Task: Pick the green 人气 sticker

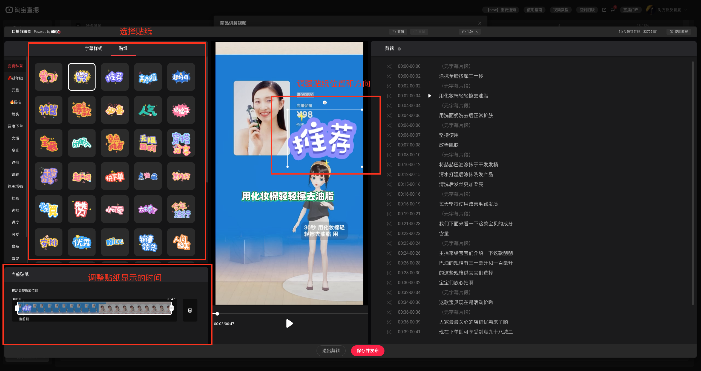Action: pos(148,110)
